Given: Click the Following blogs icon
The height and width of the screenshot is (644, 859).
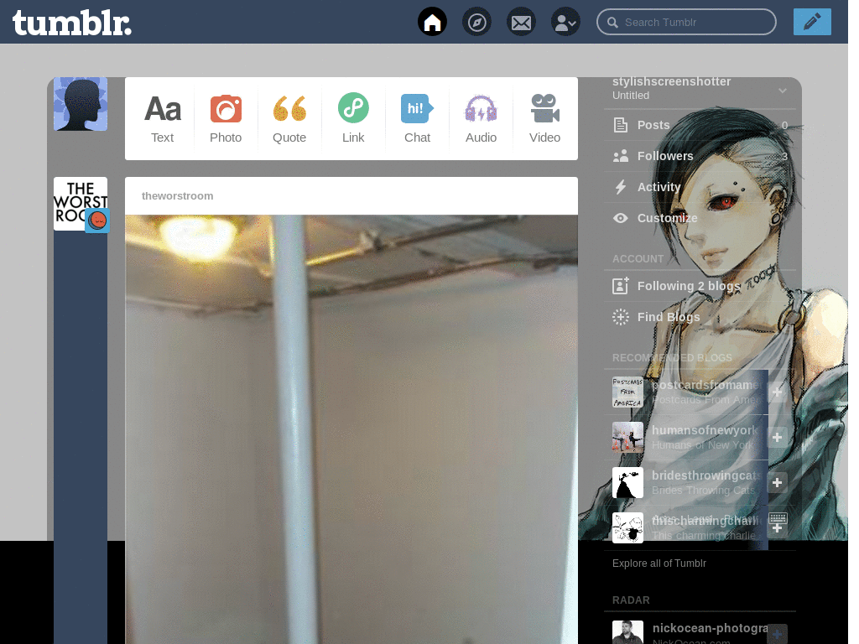Looking at the screenshot, I should coord(620,286).
